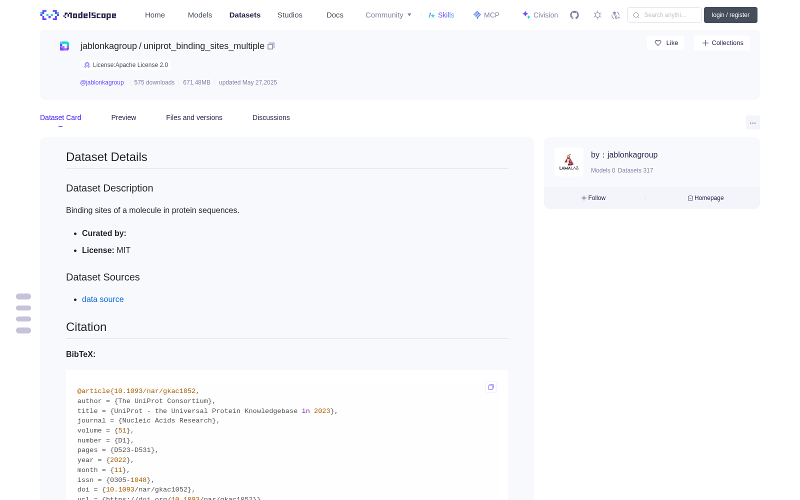Click the login / register button

click(x=730, y=15)
